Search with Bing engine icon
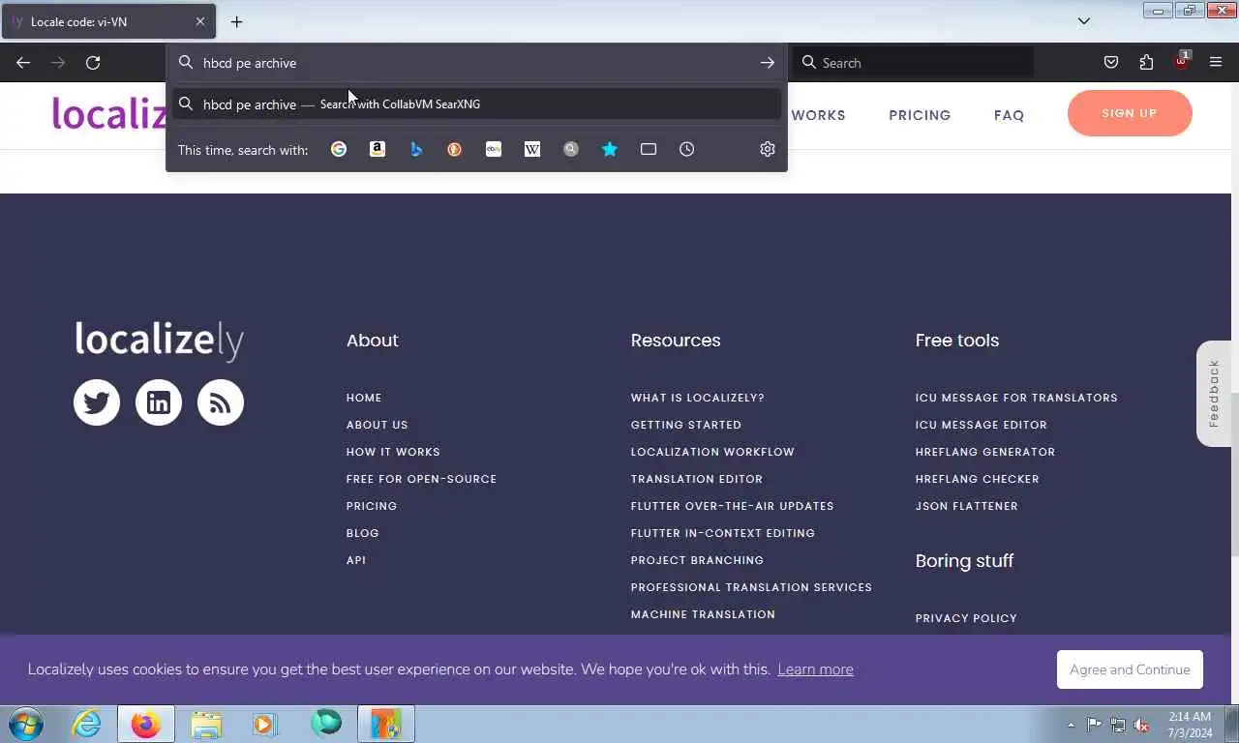1239x743 pixels. pos(416,149)
